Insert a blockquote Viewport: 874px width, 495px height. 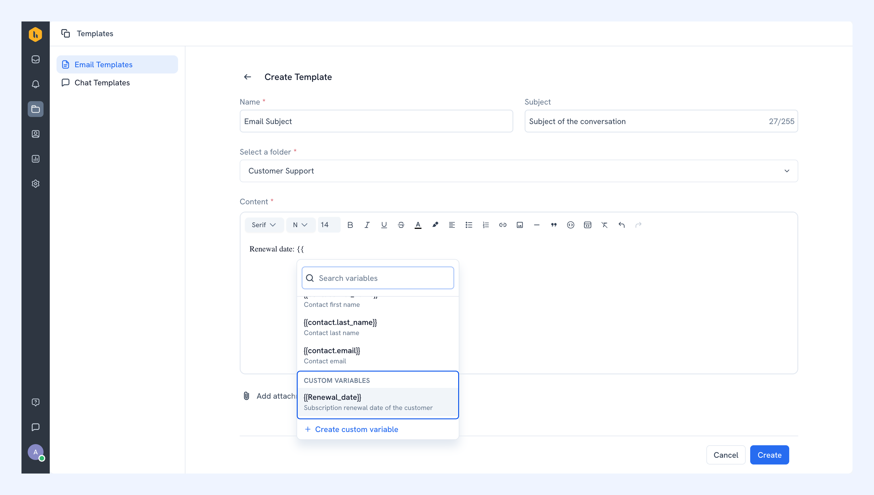tap(554, 225)
